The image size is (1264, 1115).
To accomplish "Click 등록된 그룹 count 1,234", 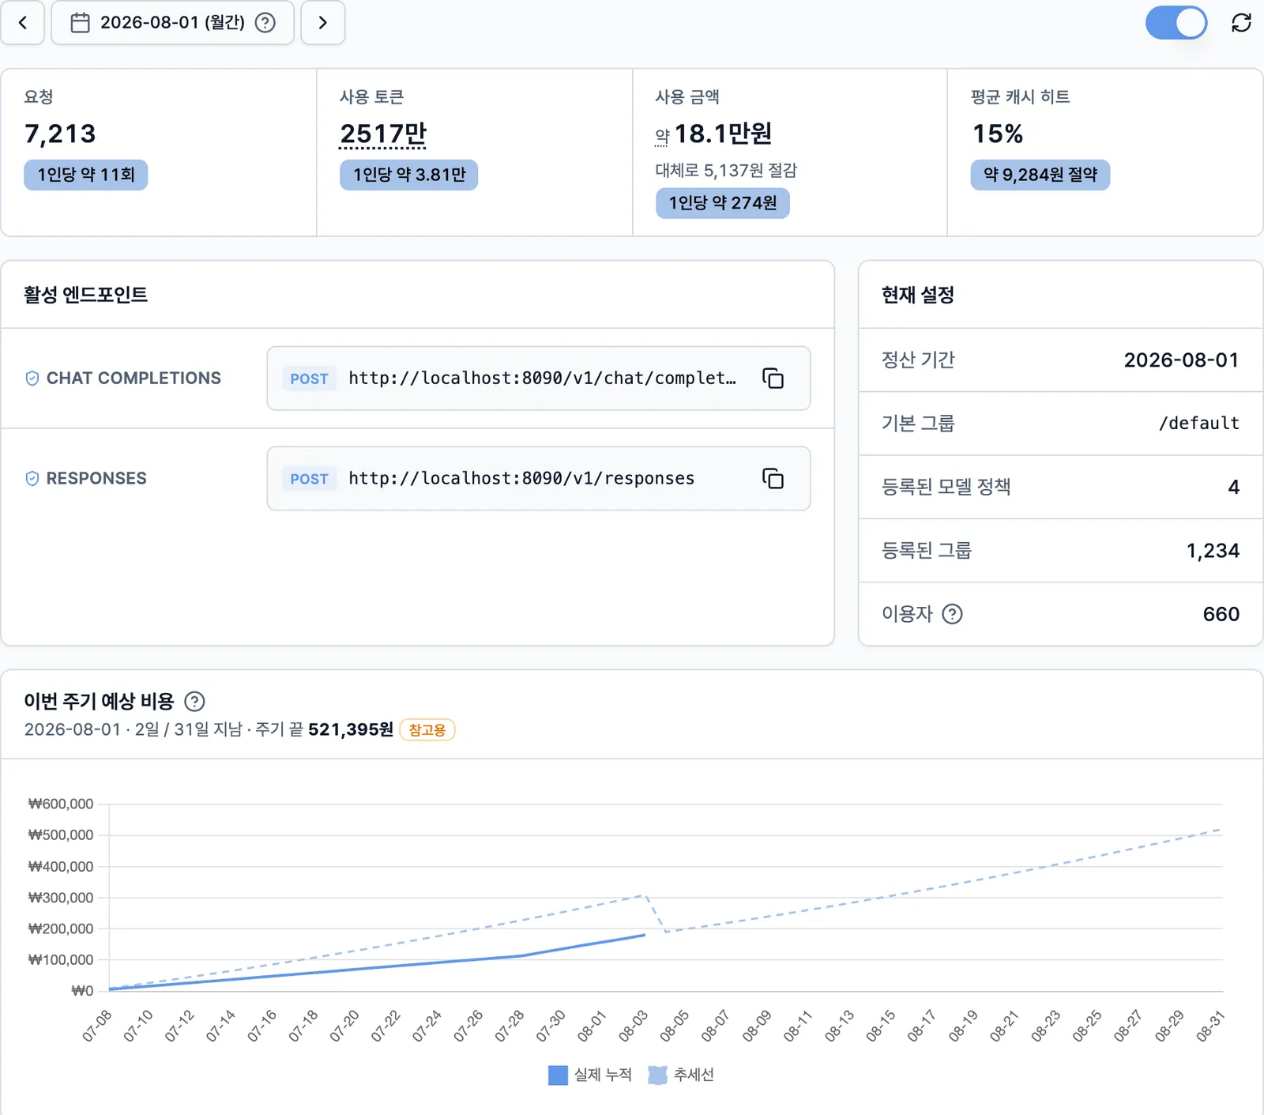I will pyautogui.click(x=1213, y=551).
